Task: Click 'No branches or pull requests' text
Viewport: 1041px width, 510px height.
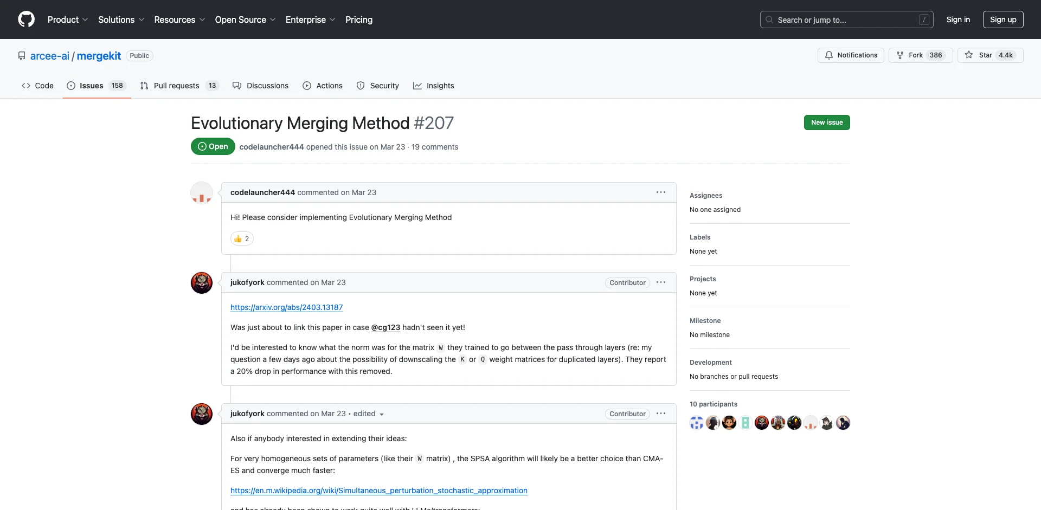Action: [x=734, y=377]
